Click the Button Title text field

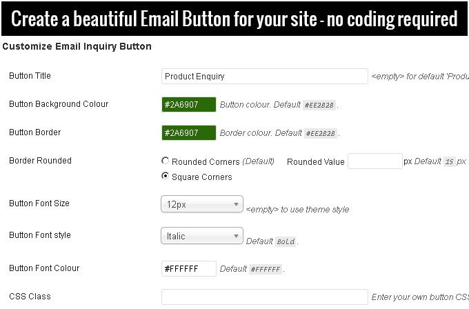265,77
